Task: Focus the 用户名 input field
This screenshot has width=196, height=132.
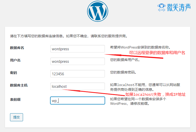Action: tap(77, 61)
